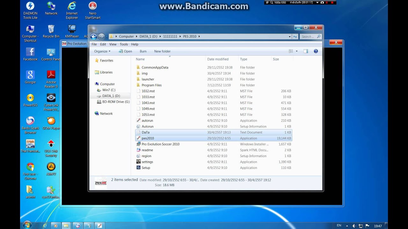408x229 pixels.
Task: Open Adobe Reader 9 desktop icon
Action: (x=51, y=79)
